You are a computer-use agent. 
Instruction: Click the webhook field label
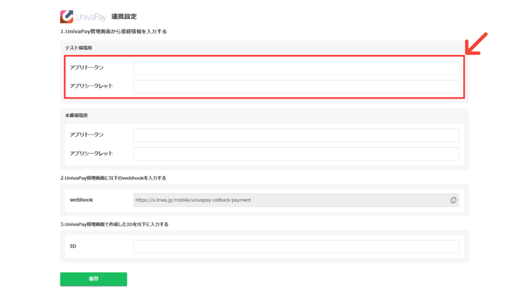[82, 200]
